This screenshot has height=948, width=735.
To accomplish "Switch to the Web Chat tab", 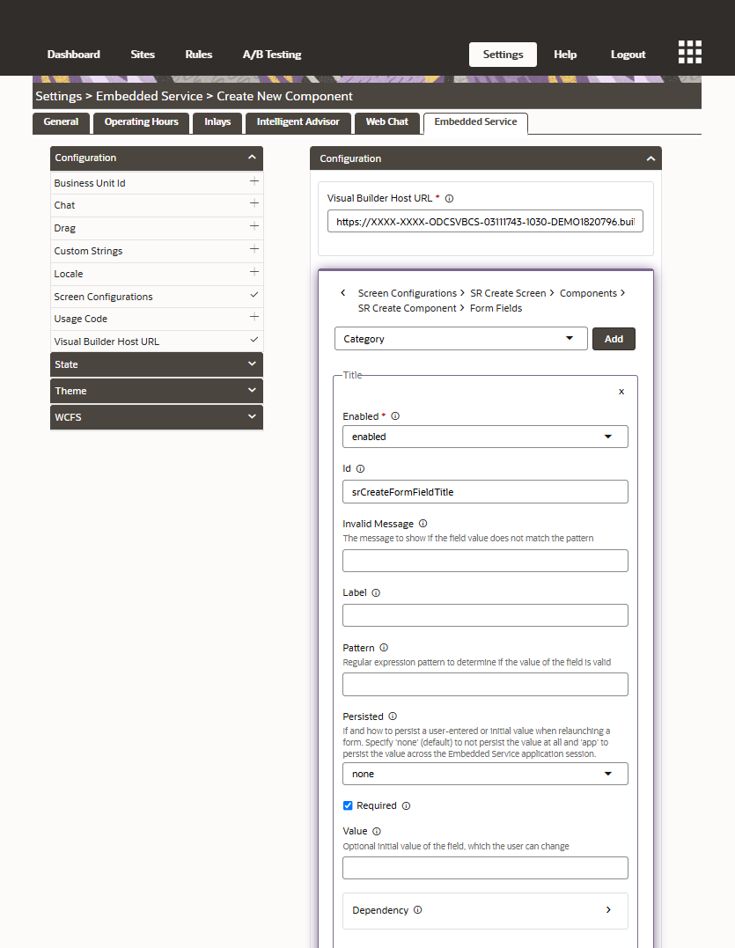I will coord(386,122).
